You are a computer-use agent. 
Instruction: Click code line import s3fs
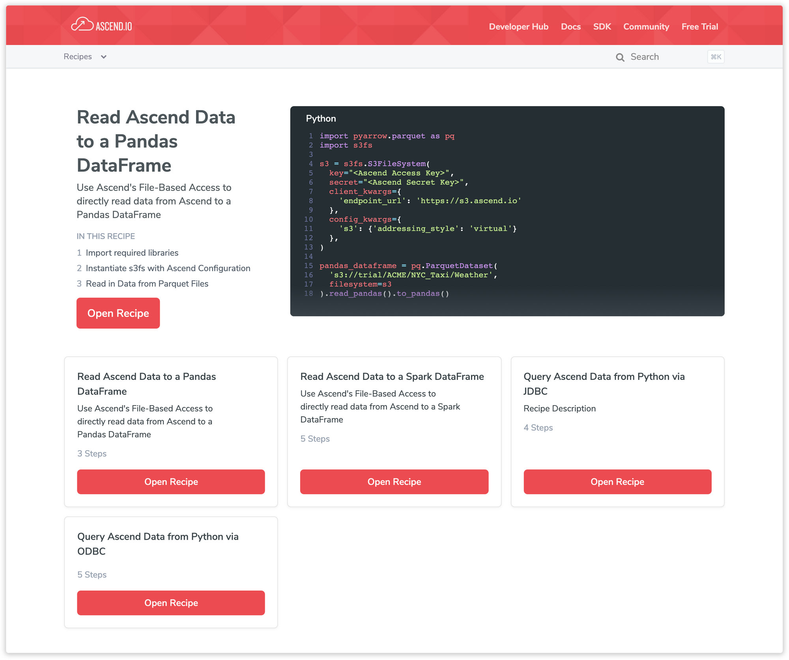pos(346,145)
